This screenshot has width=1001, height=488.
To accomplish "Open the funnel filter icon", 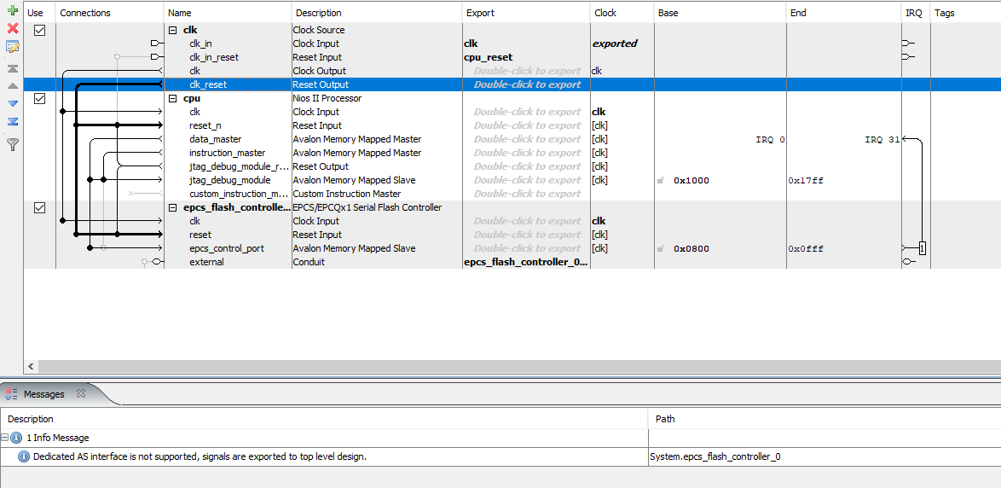I will 12,144.
